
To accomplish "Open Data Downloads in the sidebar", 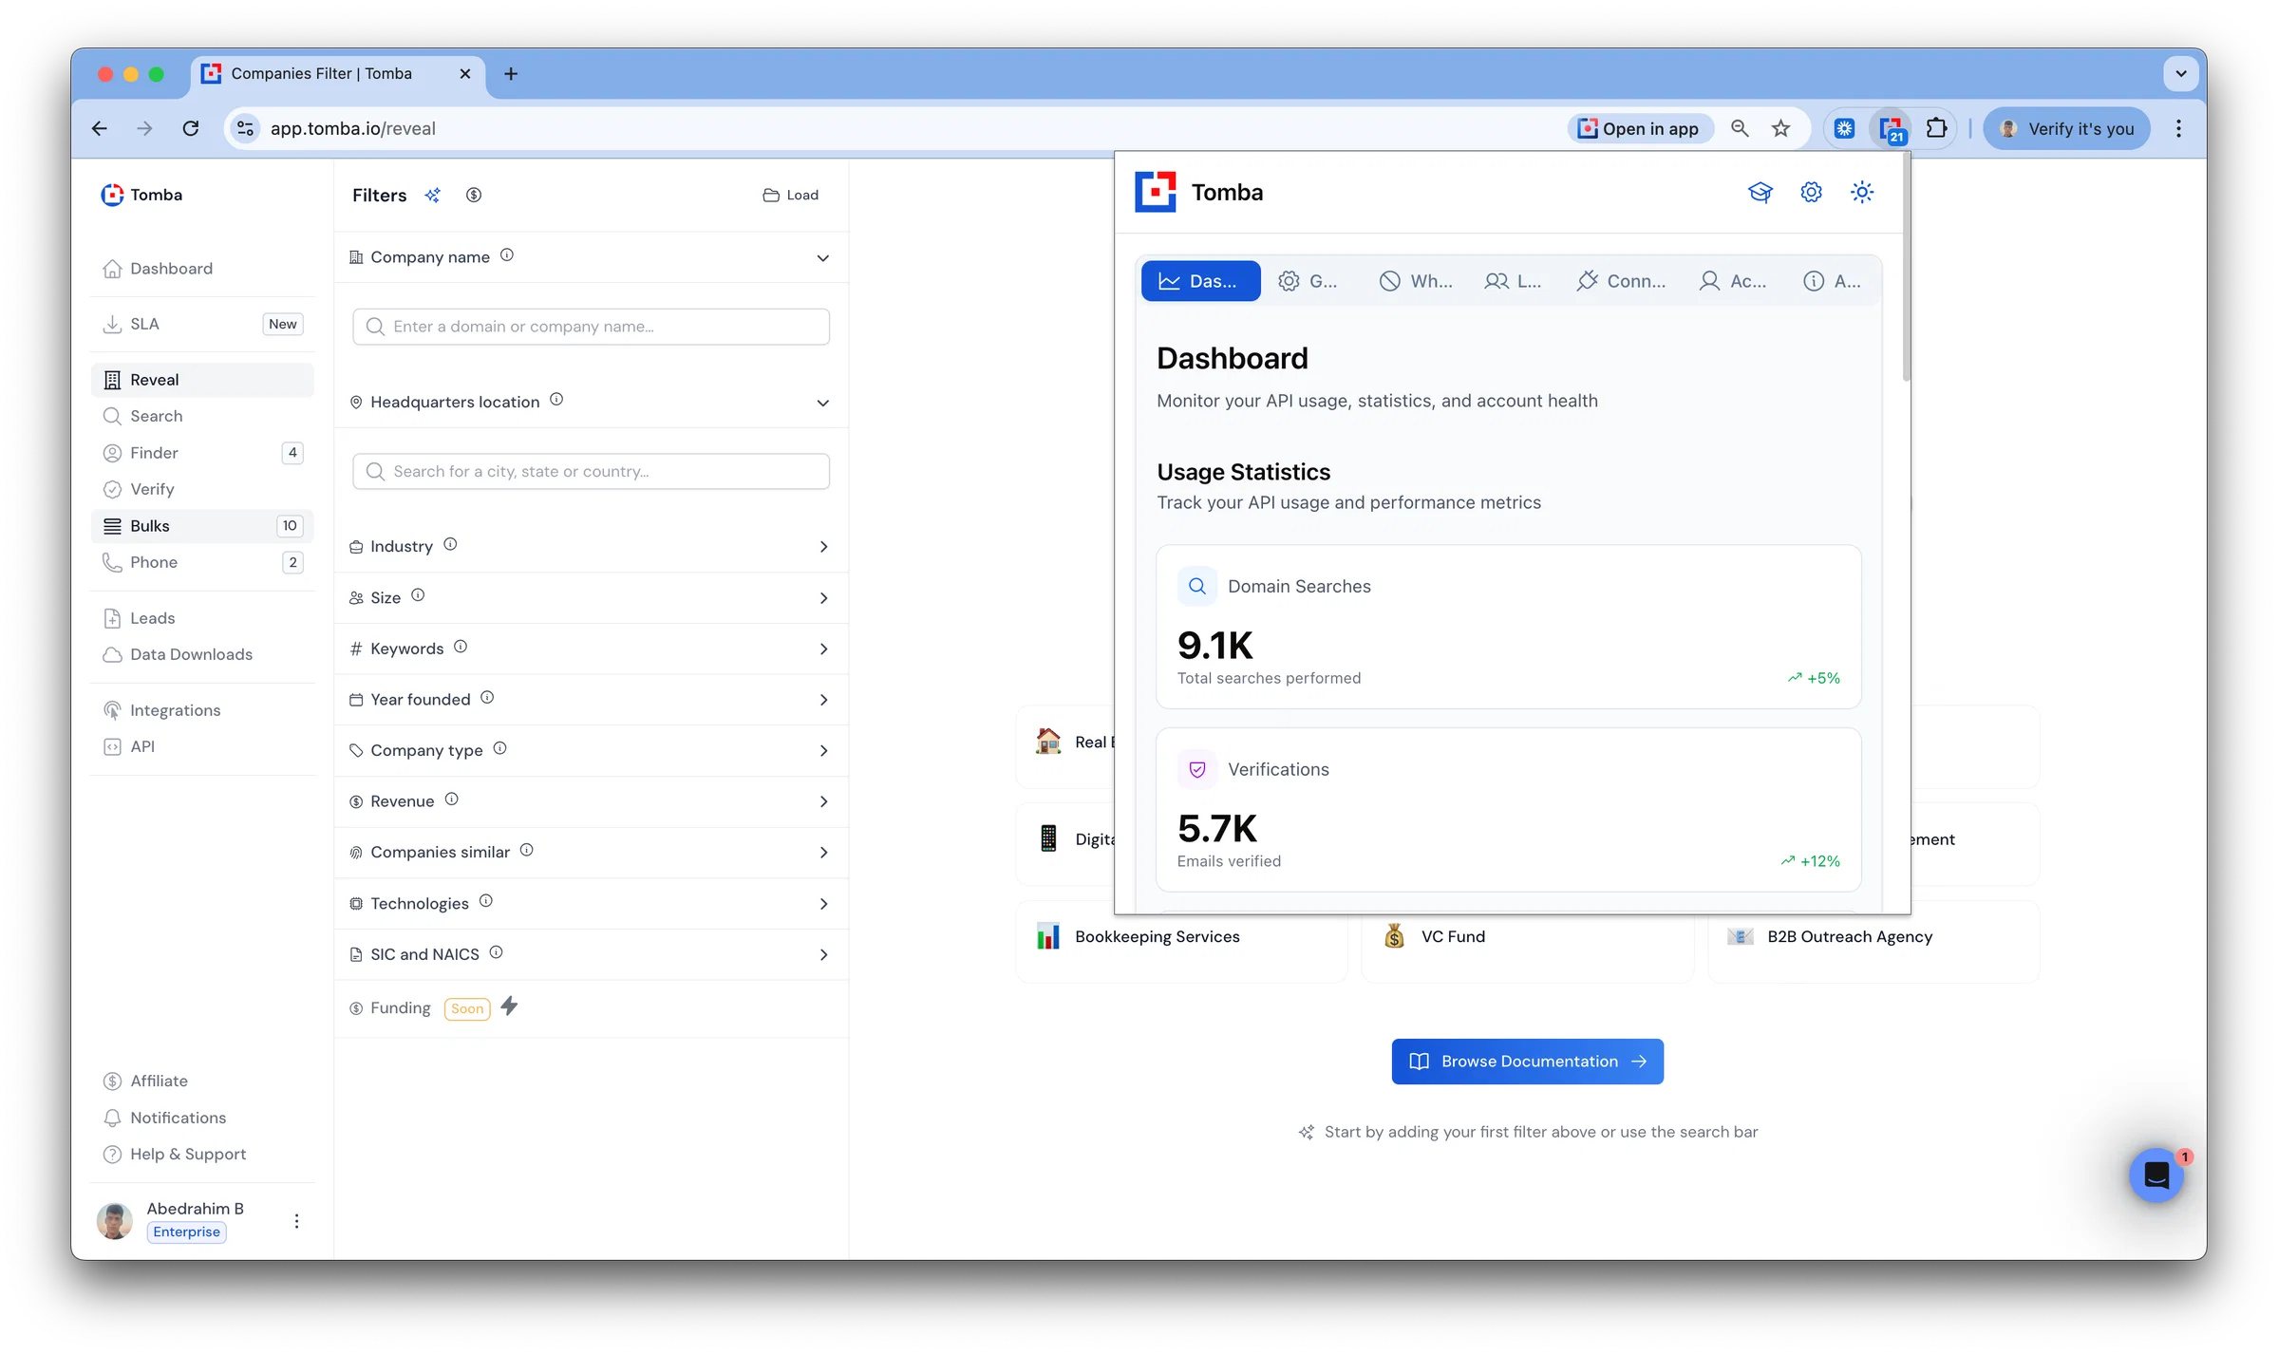I will point(202,654).
